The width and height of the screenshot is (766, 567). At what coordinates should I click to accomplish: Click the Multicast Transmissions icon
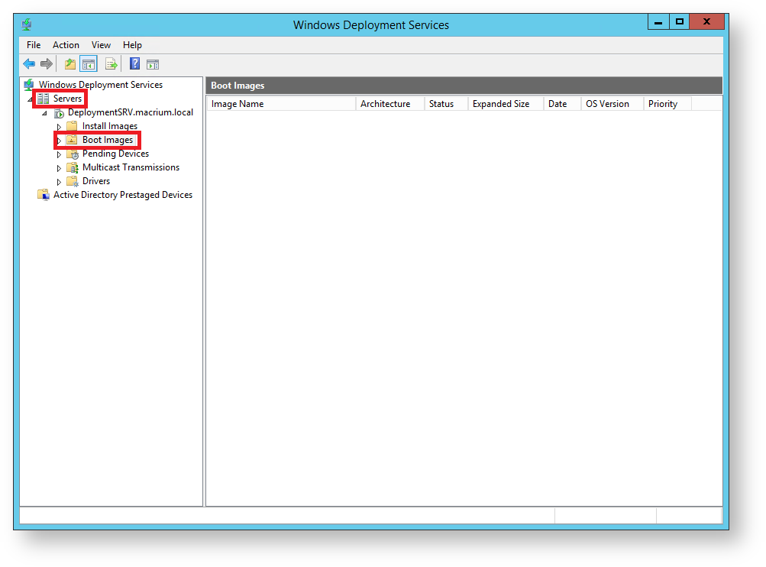73,167
